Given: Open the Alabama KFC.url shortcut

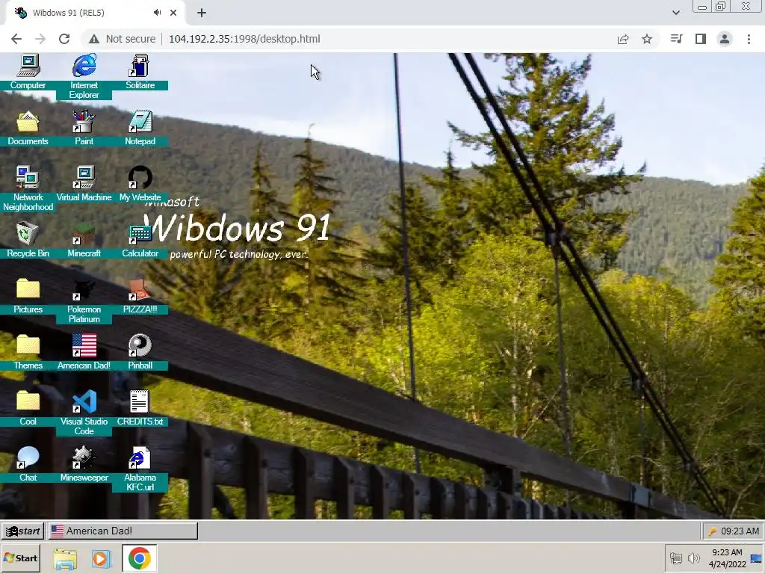Looking at the screenshot, I should tap(140, 469).
